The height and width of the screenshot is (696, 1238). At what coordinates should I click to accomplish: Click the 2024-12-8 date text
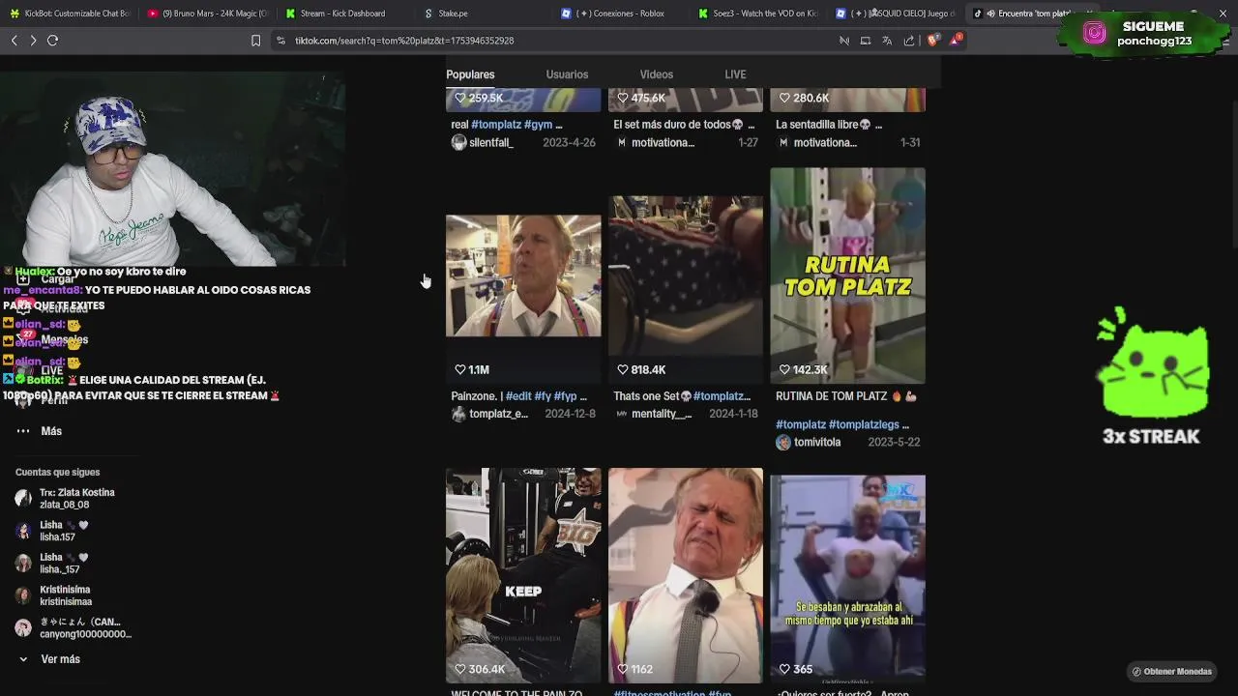(570, 414)
